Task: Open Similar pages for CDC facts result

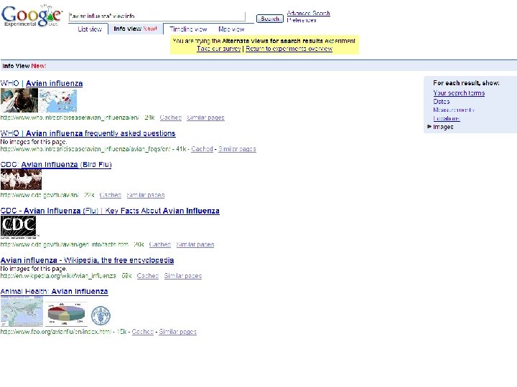Action: click(x=195, y=244)
